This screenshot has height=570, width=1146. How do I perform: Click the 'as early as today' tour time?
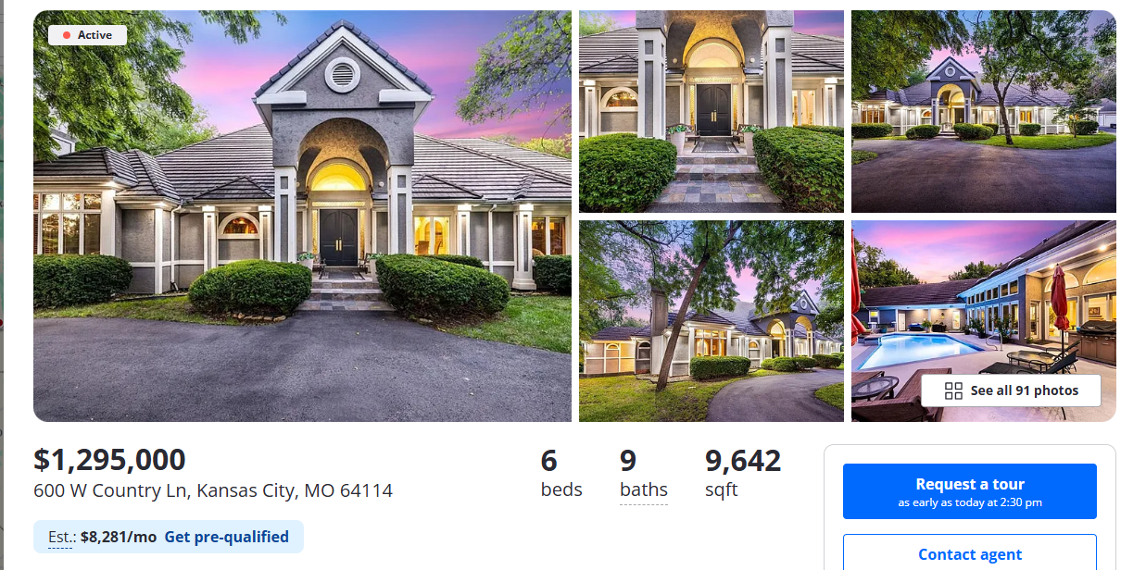[970, 502]
